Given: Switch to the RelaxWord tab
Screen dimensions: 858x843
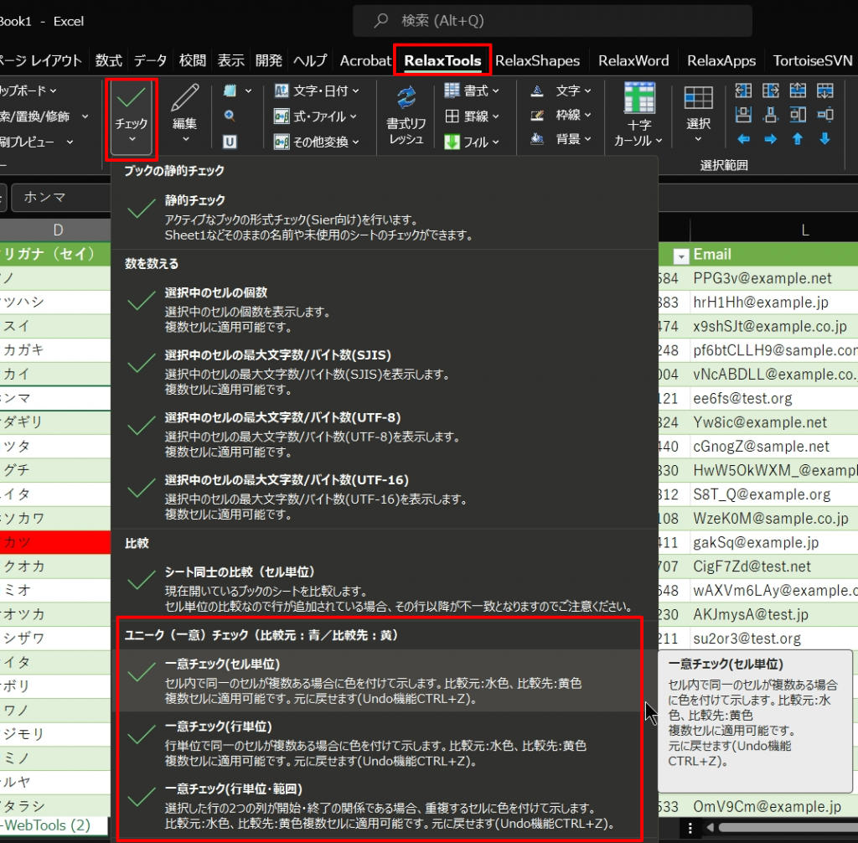Looking at the screenshot, I should point(633,60).
